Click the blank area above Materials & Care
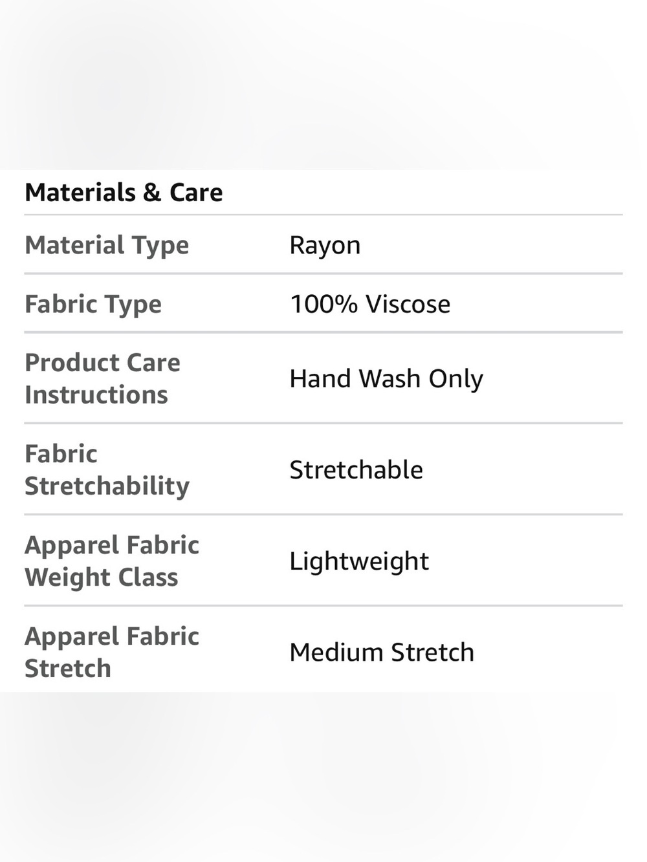Viewport: 647px width, 862px height. pyautogui.click(x=323, y=84)
